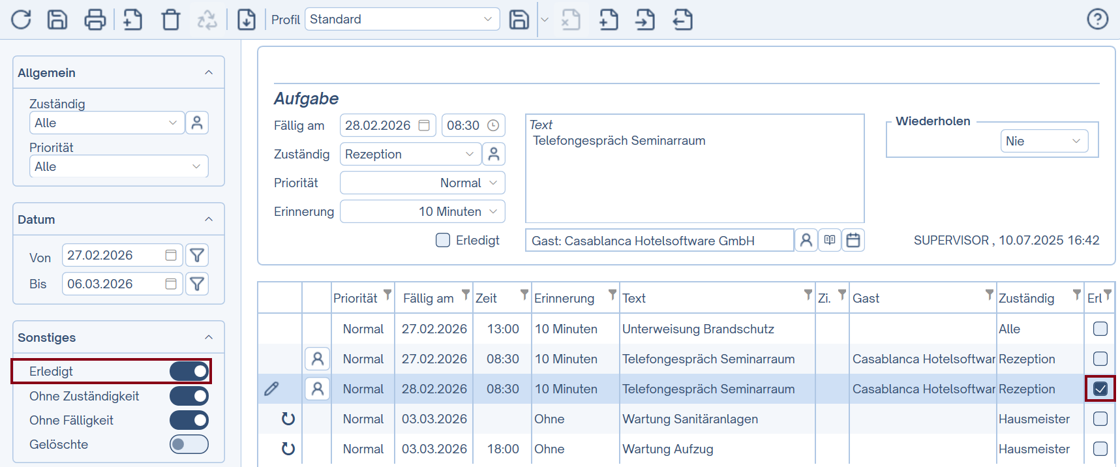Turn off the Ohne Fälligkeit toggle
This screenshot has width=1120, height=467.
coord(189,420)
